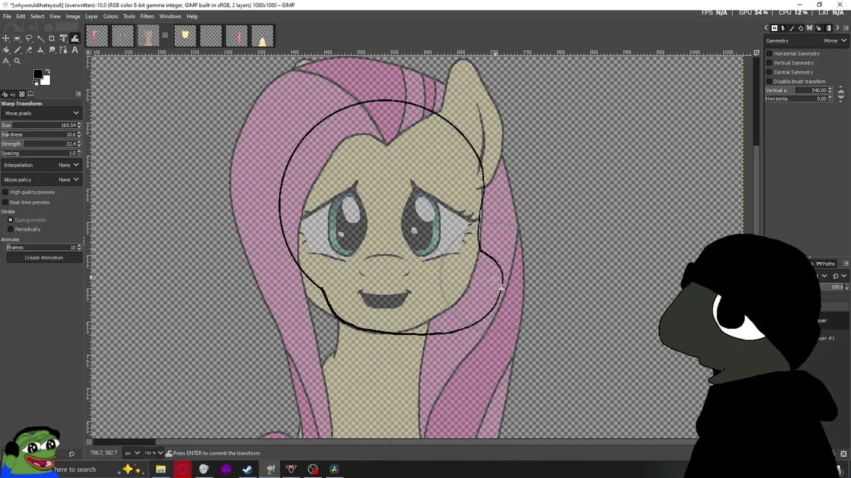This screenshot has height=478, width=851.
Task: Open the Interpolation dropdown
Action: pyautogui.click(x=41, y=165)
